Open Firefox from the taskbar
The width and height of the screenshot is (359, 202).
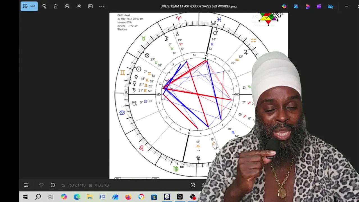click(x=128, y=197)
